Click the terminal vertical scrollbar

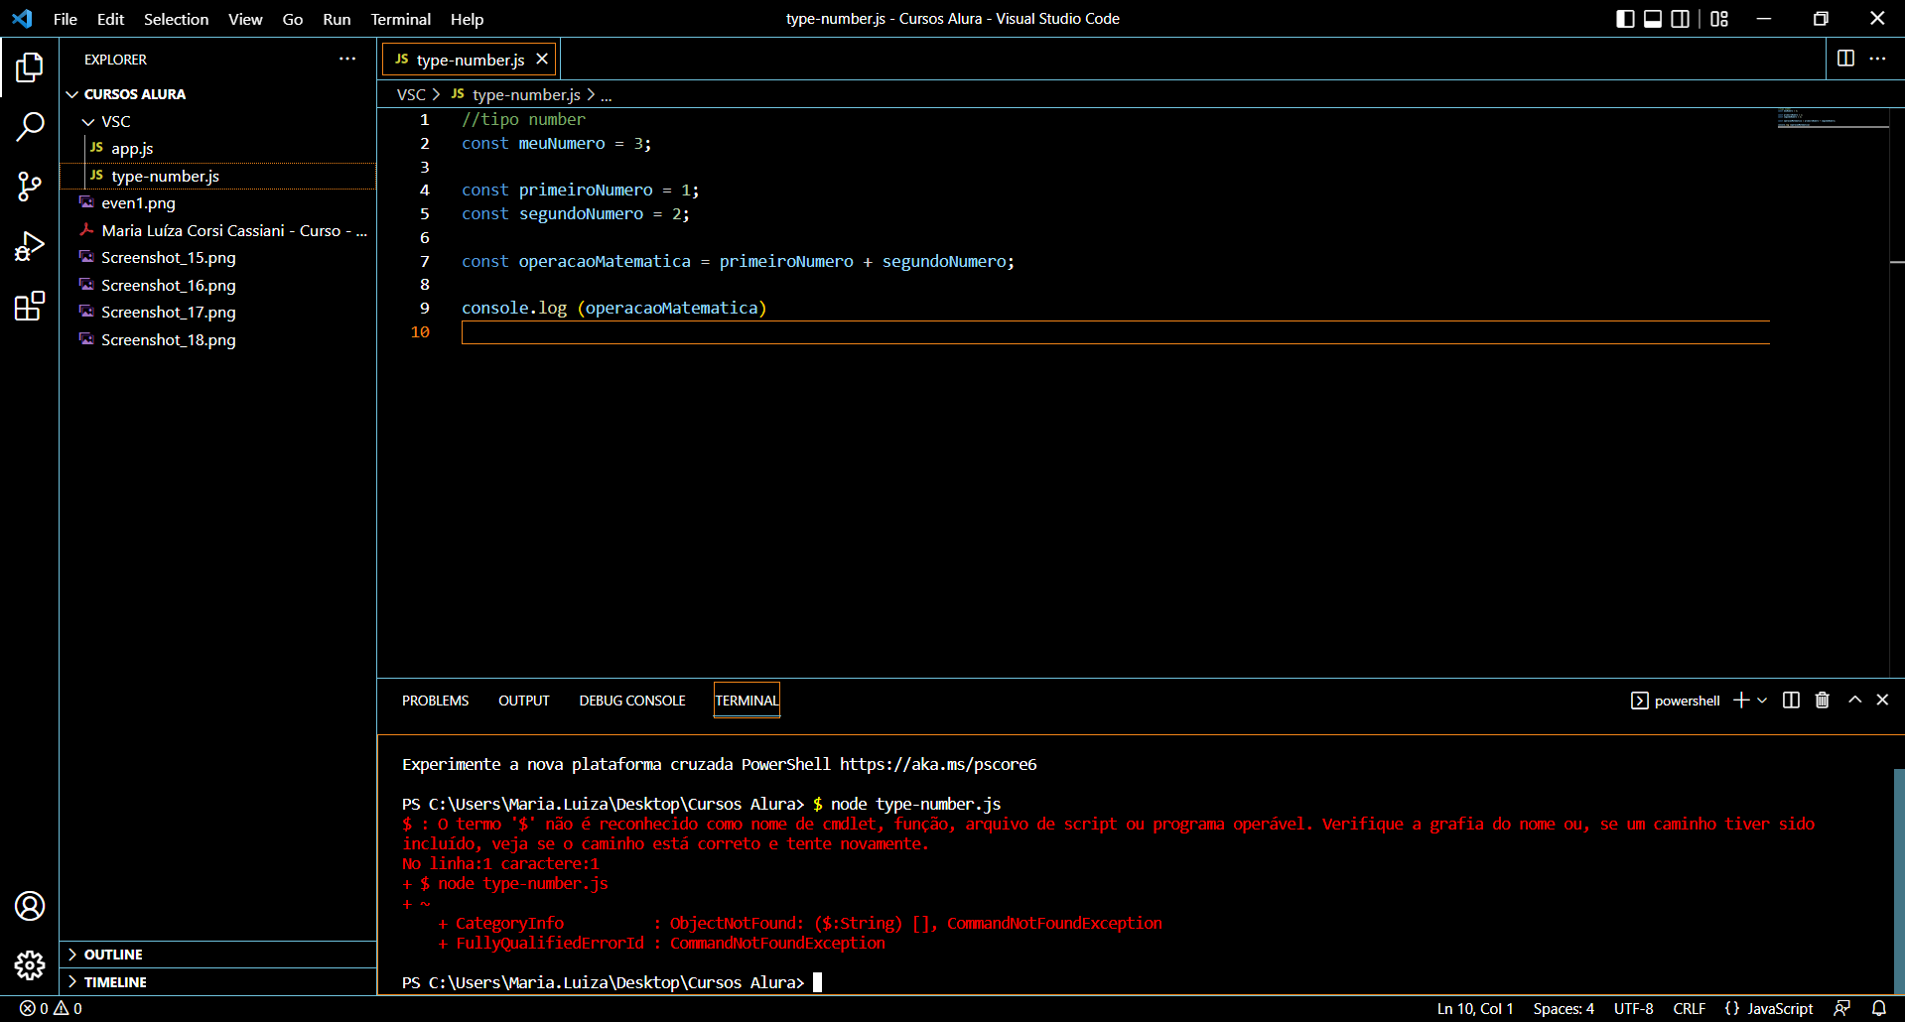point(1898,879)
